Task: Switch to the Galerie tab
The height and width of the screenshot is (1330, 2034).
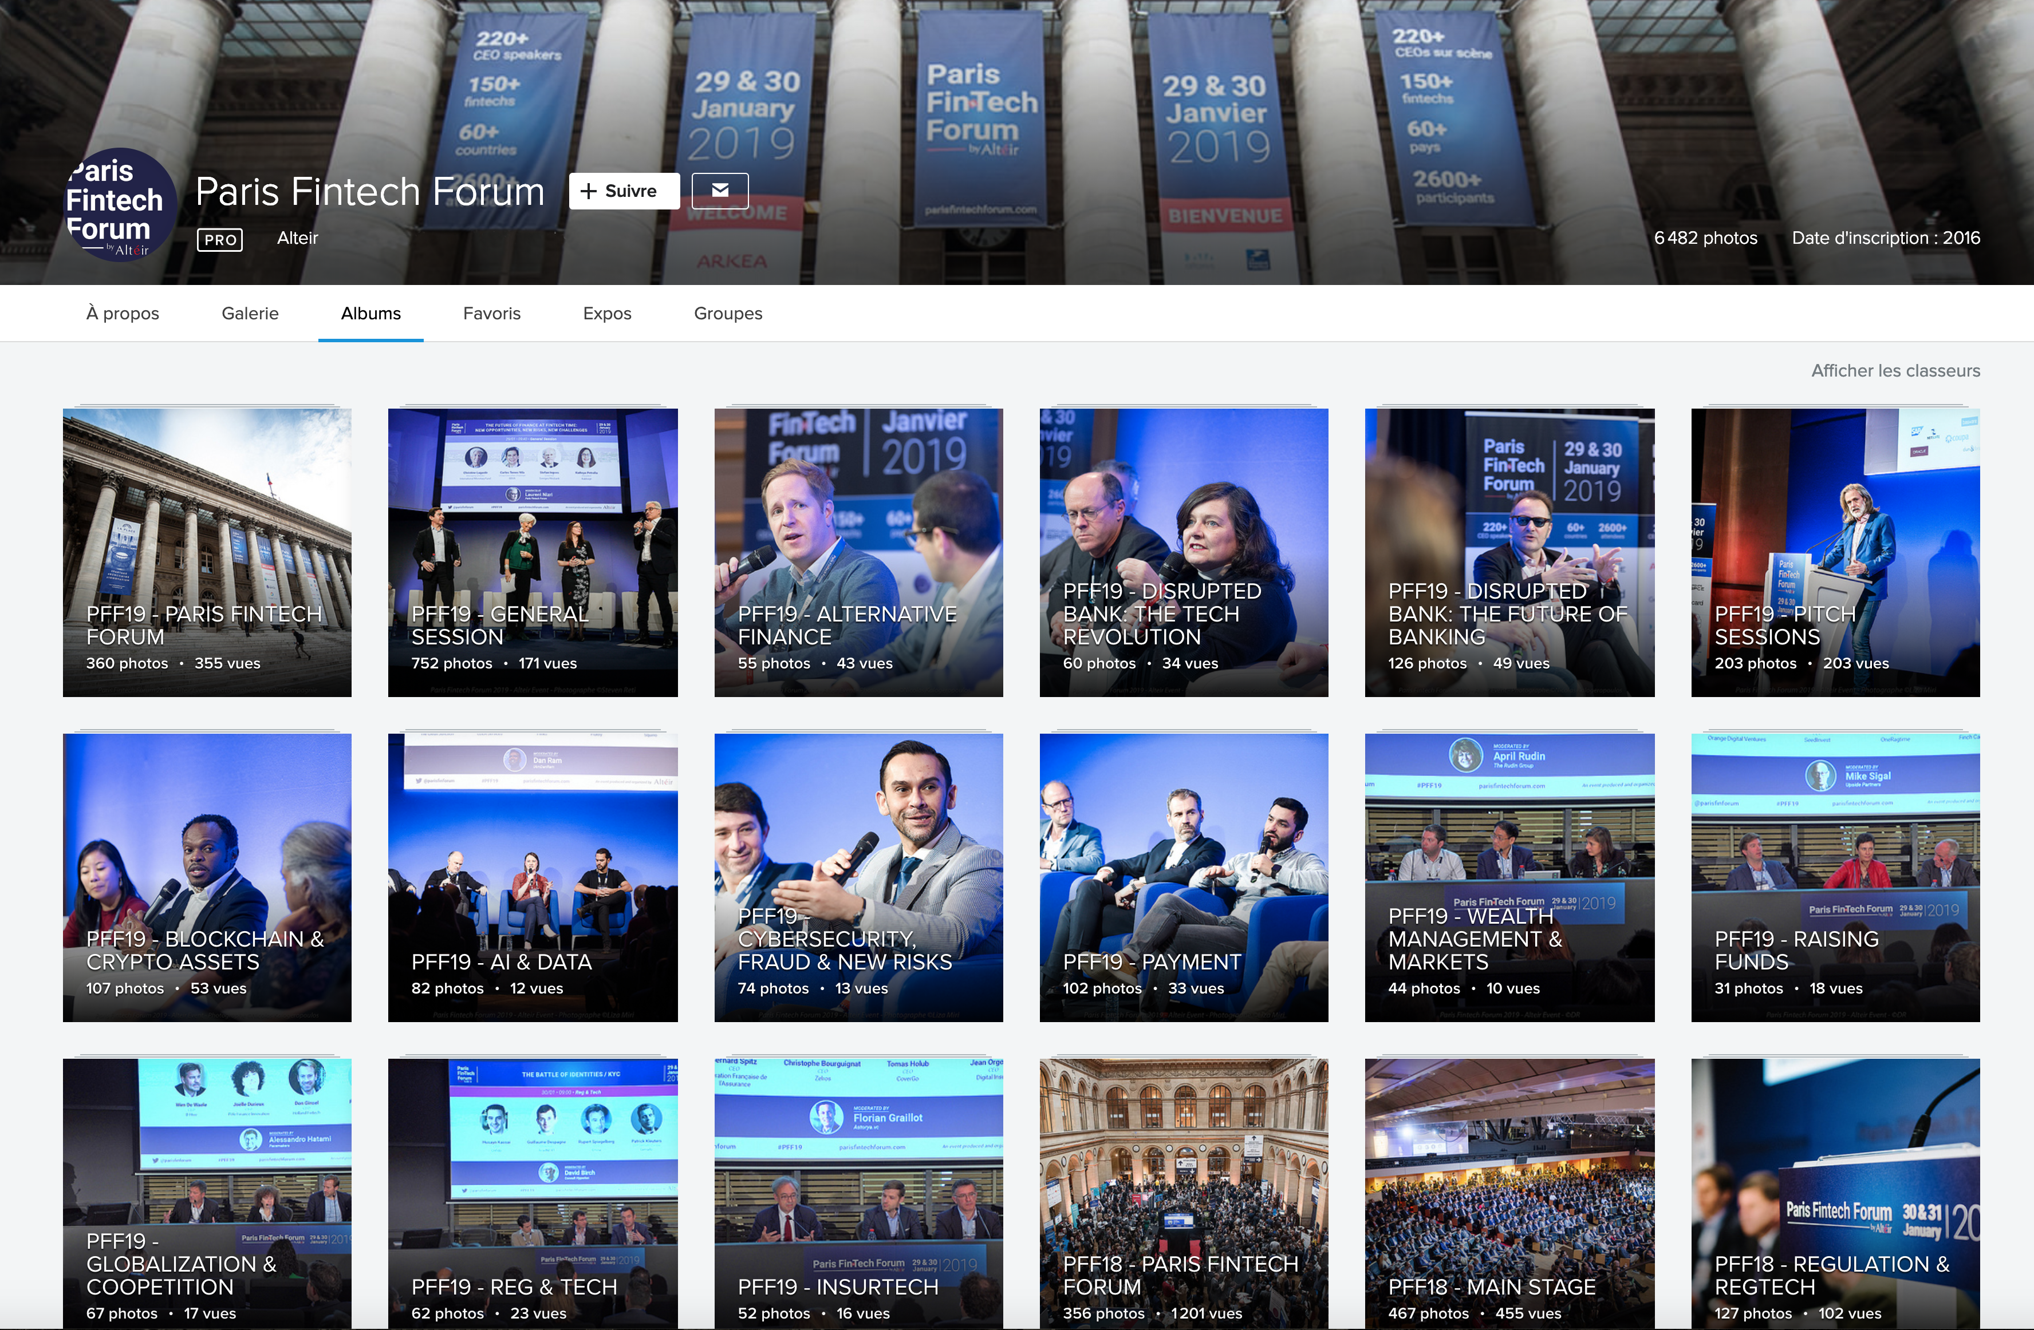Action: tap(250, 314)
